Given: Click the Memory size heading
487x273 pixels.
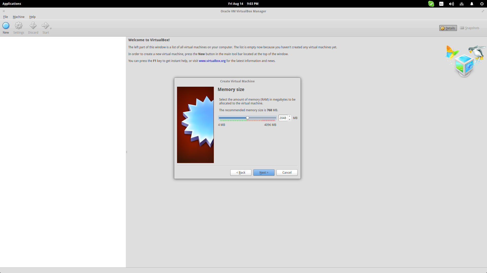Looking at the screenshot, I should pos(231,89).
